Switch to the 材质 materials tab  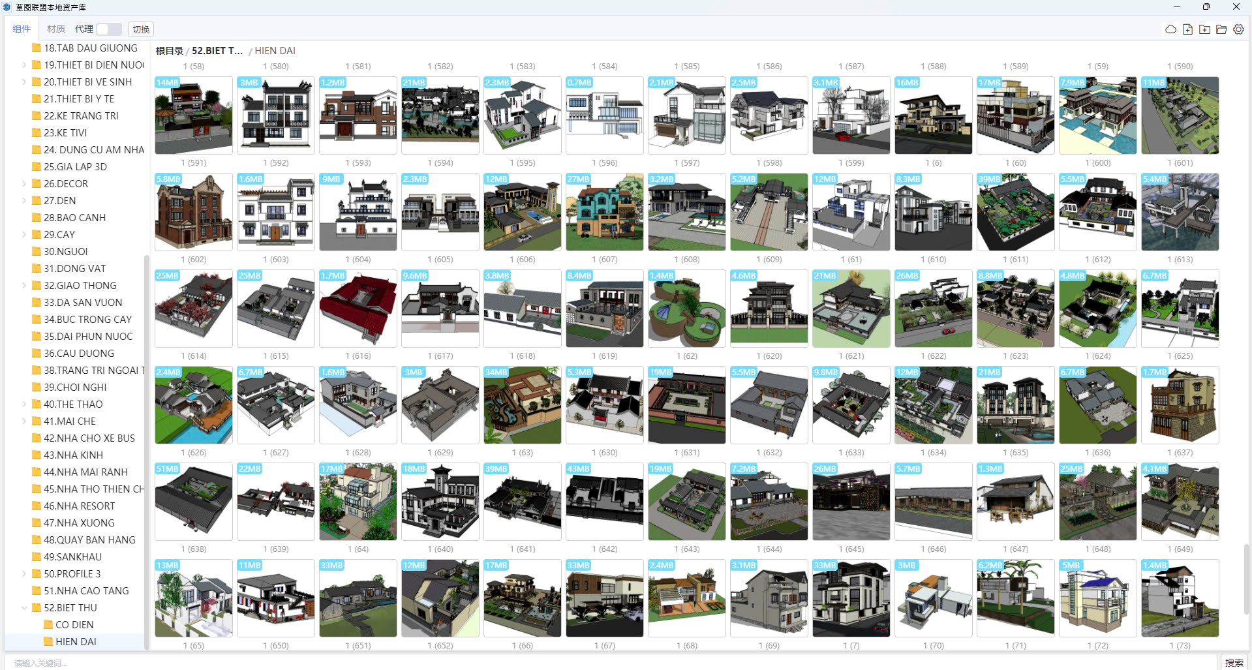(x=56, y=29)
